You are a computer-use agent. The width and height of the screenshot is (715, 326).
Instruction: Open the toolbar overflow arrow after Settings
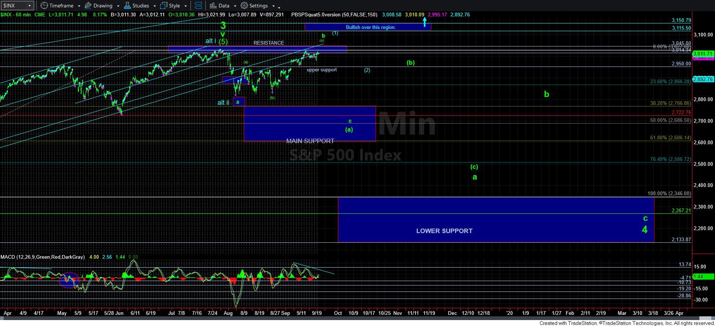pyautogui.click(x=279, y=7)
